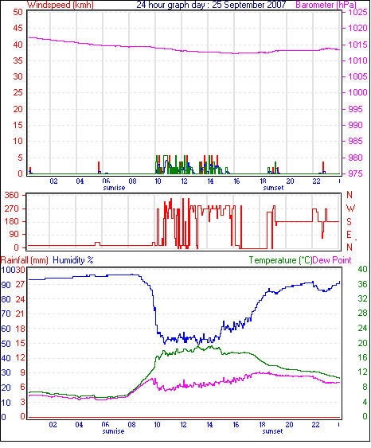
Task: Select the sunset label under wind chart
Action: pos(273,188)
